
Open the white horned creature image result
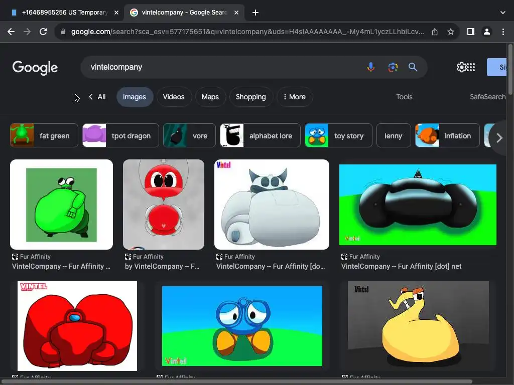(x=272, y=205)
